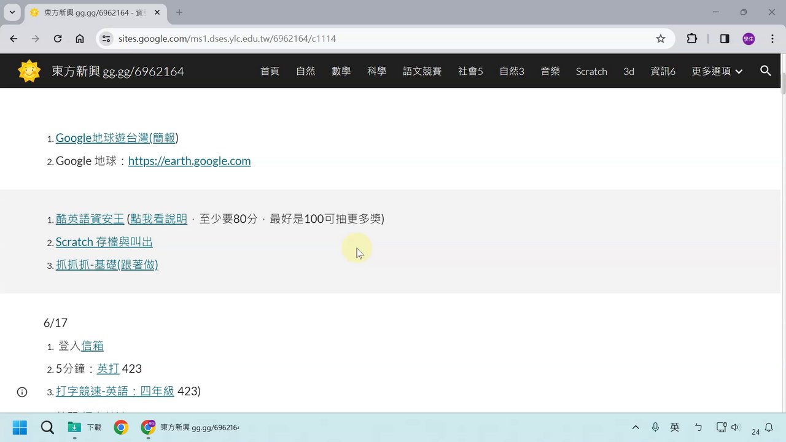
Task: Open Chrome from the taskbar
Action: click(x=121, y=427)
